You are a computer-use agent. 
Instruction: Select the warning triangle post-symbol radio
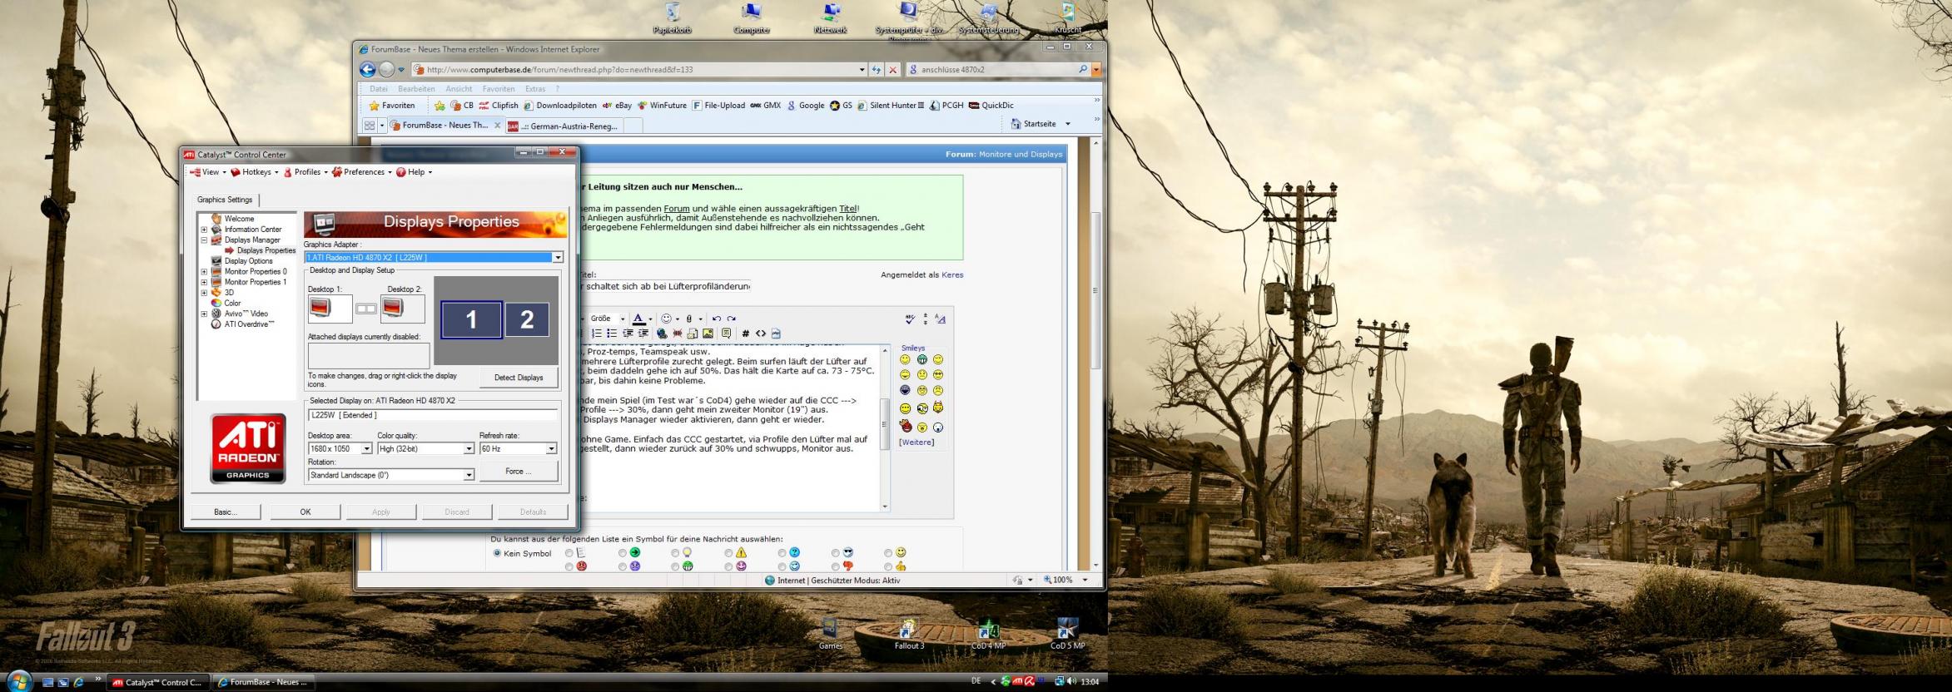(728, 553)
